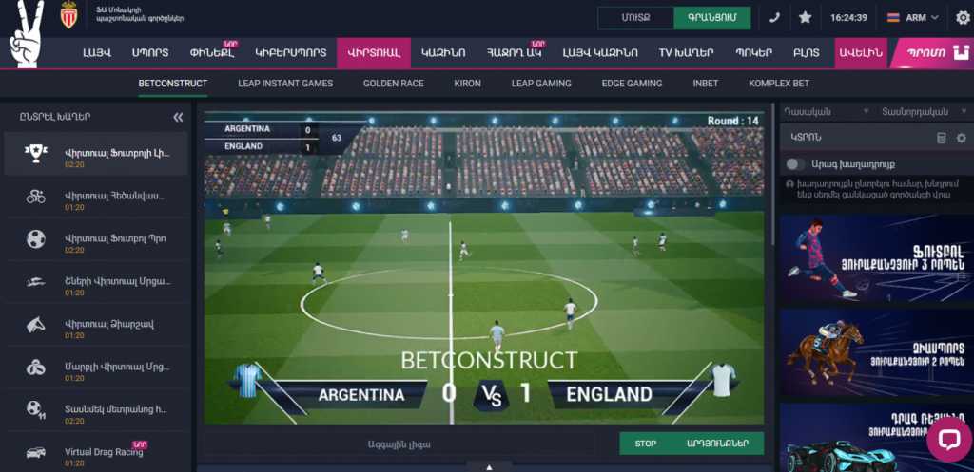The image size is (974, 472).
Task: Open the ARM language dropdown
Action: (x=912, y=18)
